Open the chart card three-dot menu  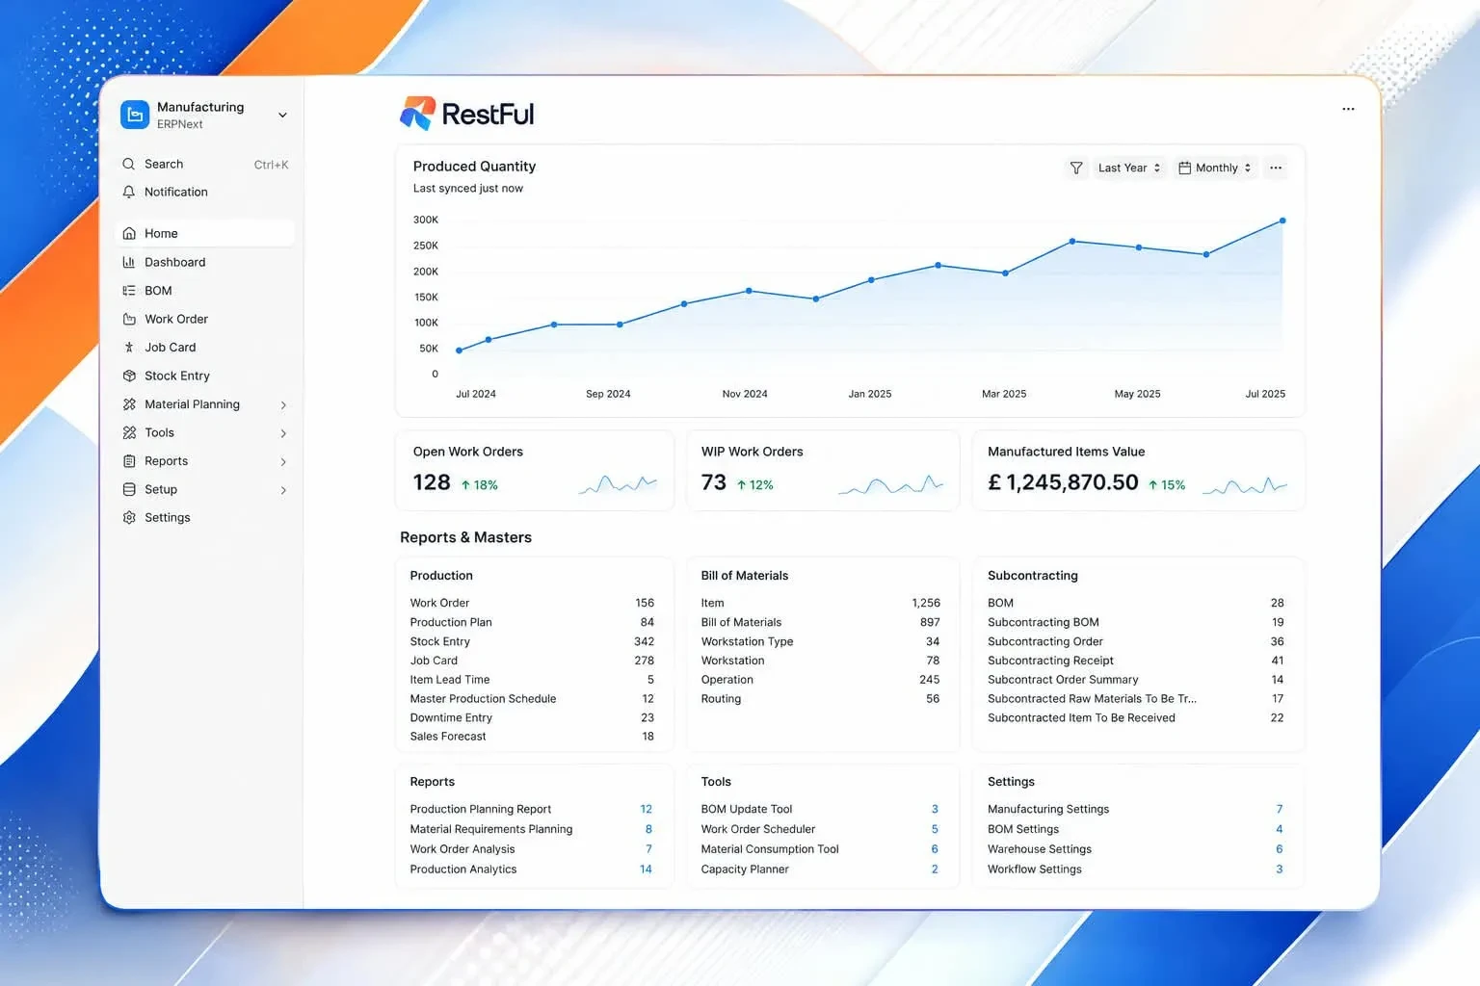pos(1276,168)
